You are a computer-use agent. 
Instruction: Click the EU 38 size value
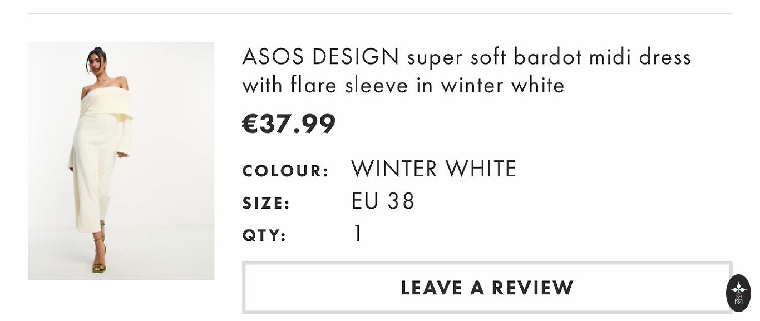click(383, 201)
